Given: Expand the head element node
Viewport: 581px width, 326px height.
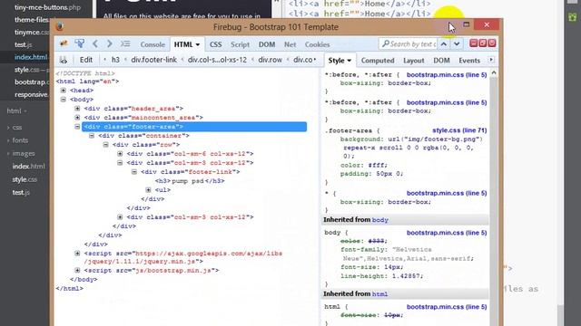Looking at the screenshot, I should click(x=64, y=91).
